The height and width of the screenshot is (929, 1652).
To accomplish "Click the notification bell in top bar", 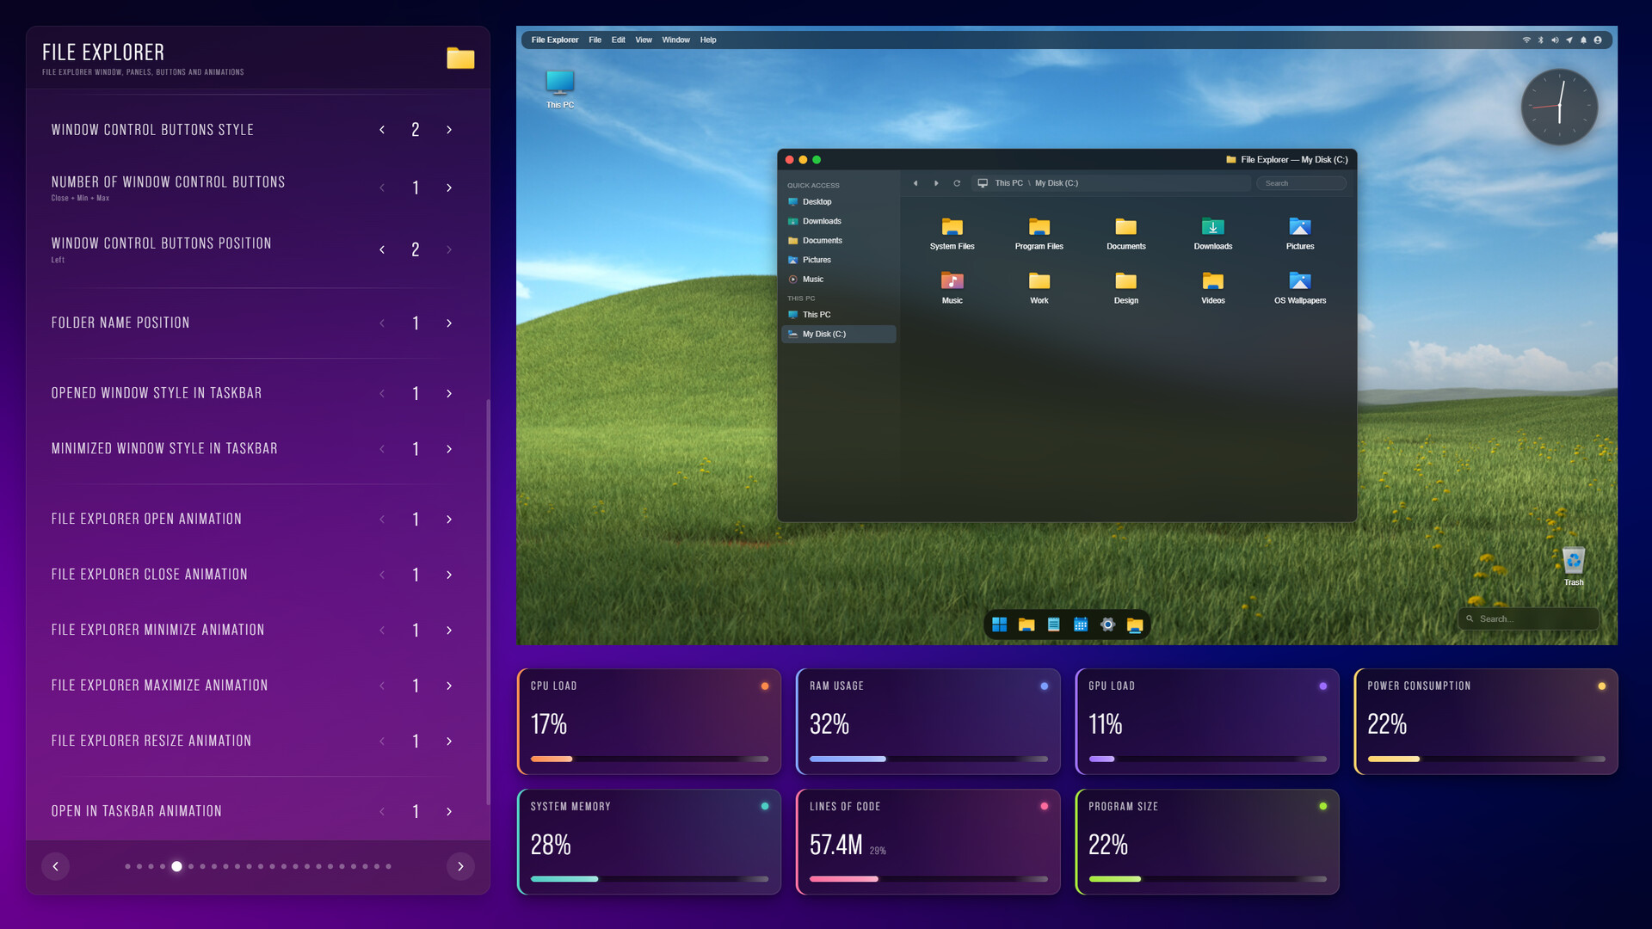I will 1583,40.
